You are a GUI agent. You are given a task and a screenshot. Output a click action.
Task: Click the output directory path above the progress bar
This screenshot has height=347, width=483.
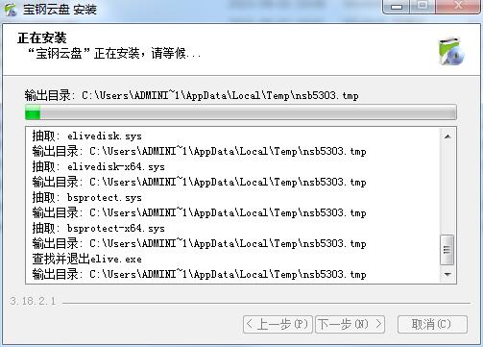click(192, 95)
